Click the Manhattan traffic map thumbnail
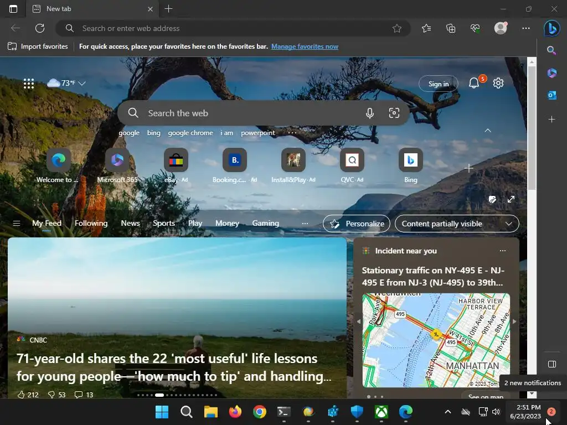This screenshot has width=567, height=425. [x=436, y=340]
